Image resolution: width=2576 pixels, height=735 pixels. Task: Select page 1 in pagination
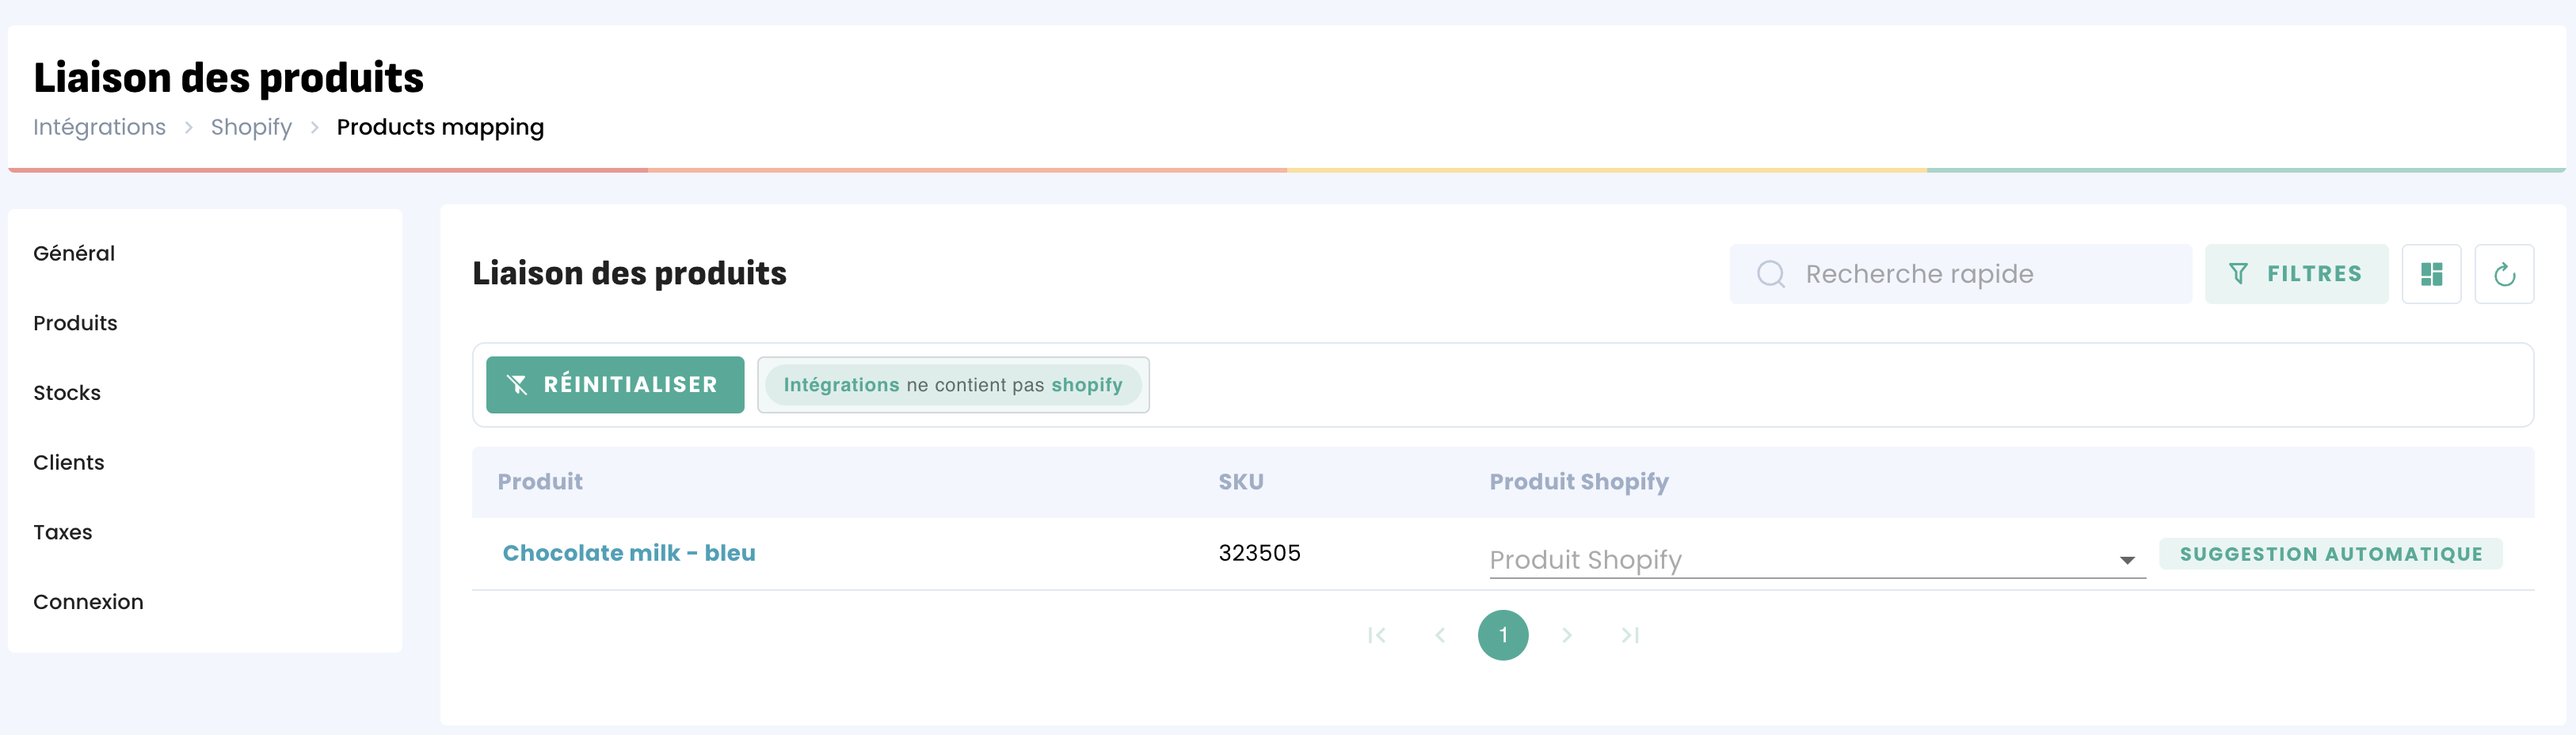point(1502,635)
